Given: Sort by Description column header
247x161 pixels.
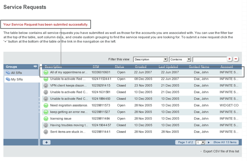Looking at the screenshot, I should tap(53, 67).
